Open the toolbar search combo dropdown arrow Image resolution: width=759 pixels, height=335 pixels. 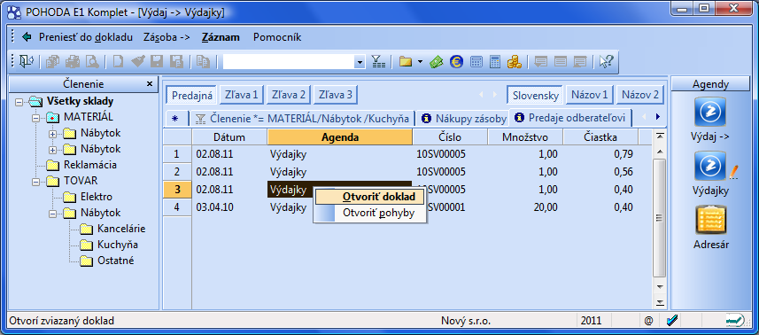coord(360,62)
